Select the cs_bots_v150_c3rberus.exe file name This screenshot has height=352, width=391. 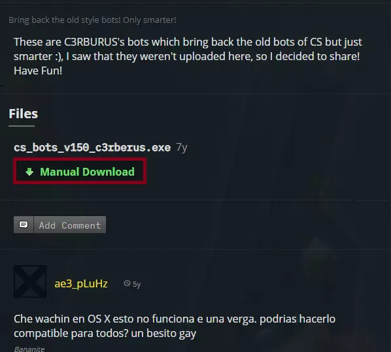[92, 147]
